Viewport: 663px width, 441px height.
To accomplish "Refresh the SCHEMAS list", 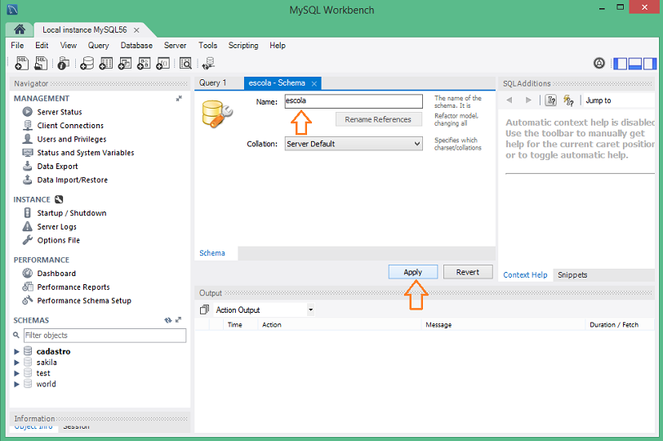I will 167,321.
